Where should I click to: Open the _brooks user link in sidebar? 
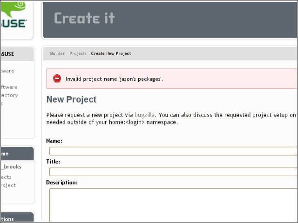pos(11,167)
